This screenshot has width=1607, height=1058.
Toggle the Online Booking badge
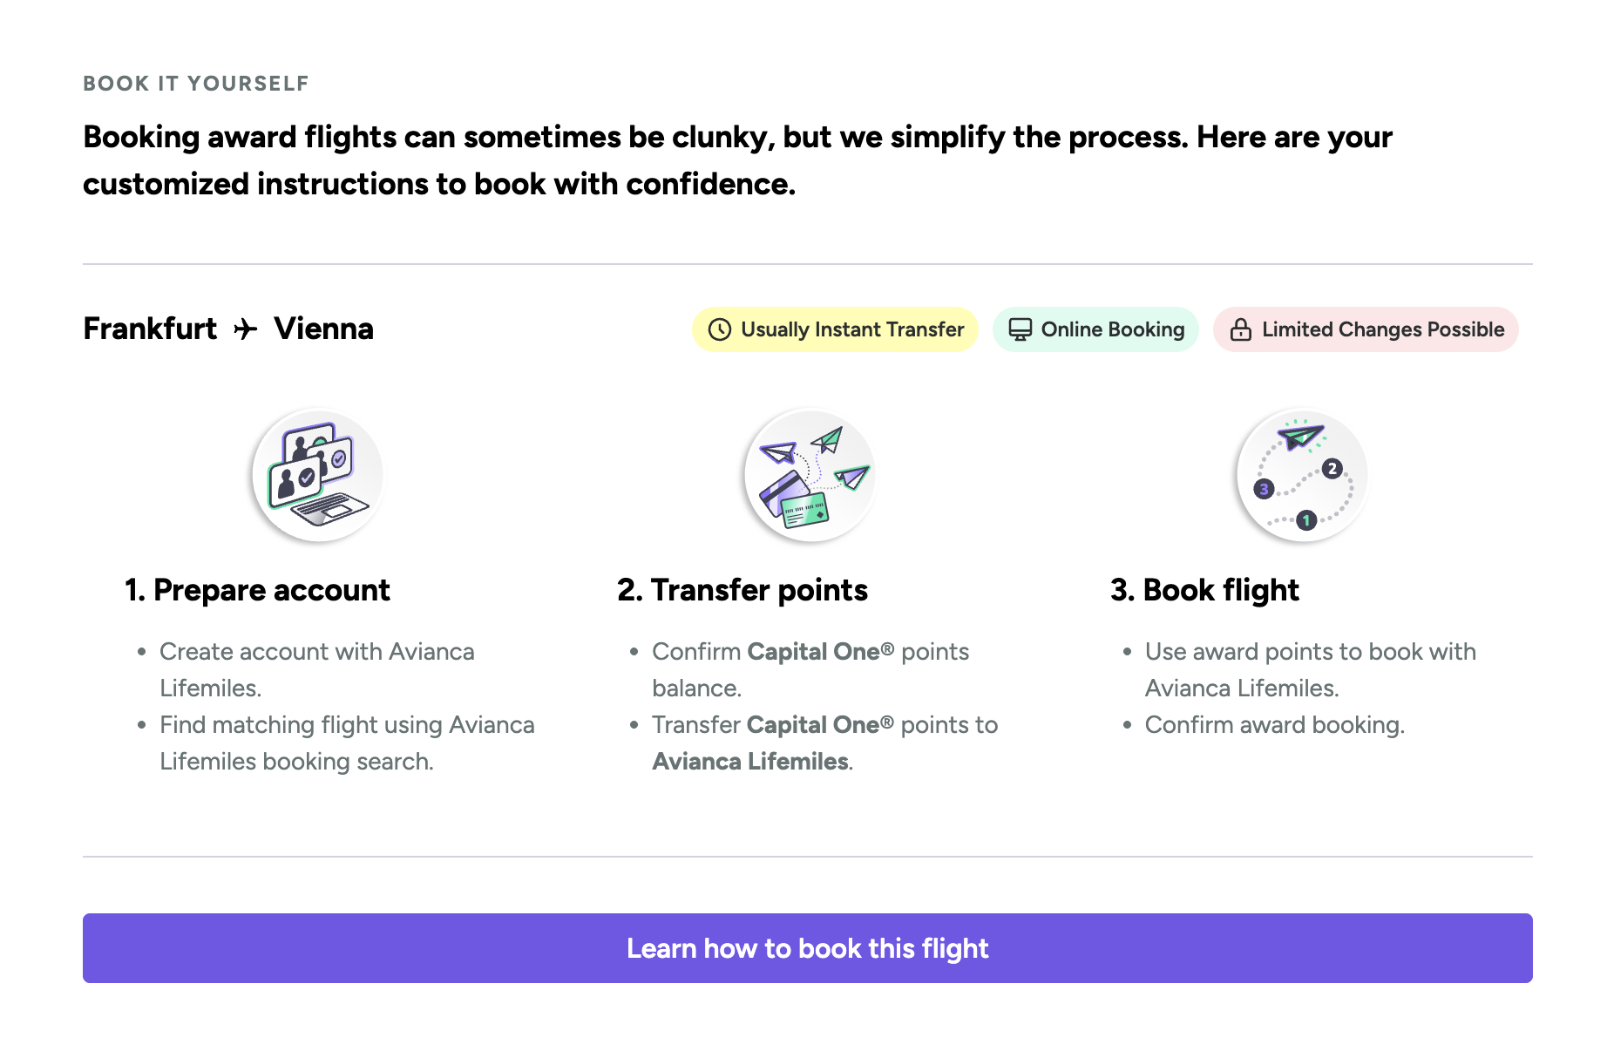click(1095, 329)
